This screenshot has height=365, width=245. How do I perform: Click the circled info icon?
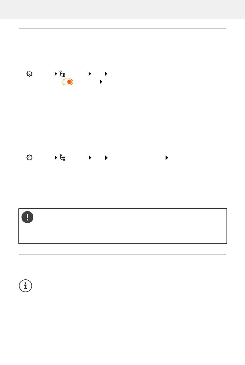click(25, 285)
